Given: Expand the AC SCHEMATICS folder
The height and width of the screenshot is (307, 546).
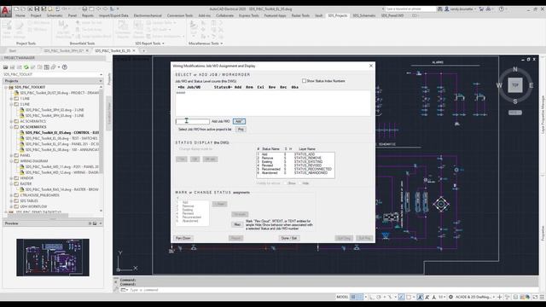Looking at the screenshot, I should point(11,121).
